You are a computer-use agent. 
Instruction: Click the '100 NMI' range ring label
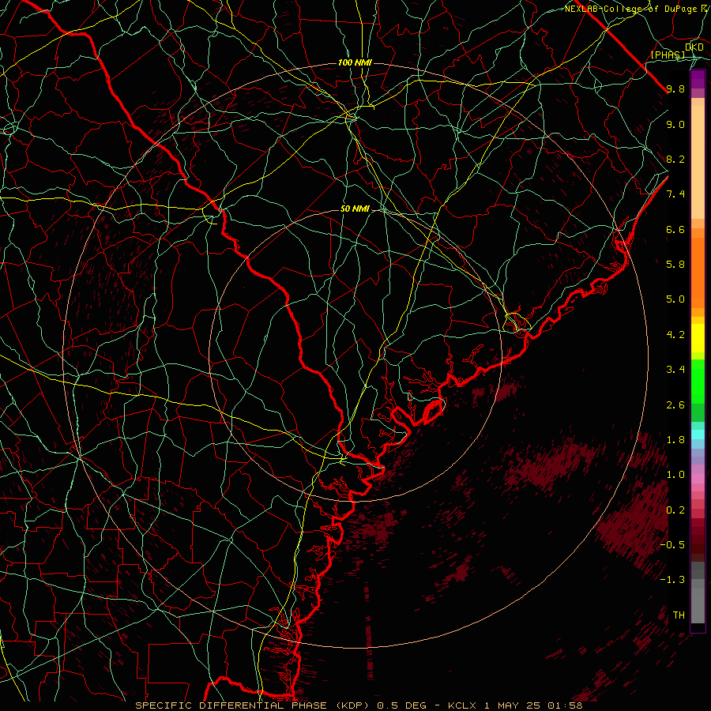tap(355, 62)
